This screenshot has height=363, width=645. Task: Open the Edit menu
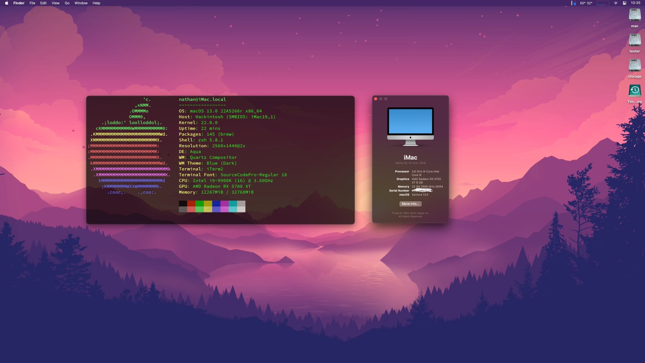43,3
